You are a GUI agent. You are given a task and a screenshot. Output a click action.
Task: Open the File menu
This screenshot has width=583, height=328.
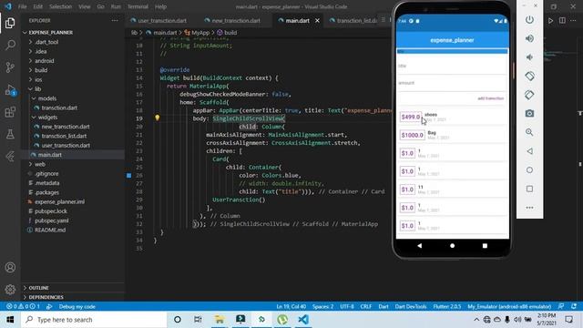point(22,6)
